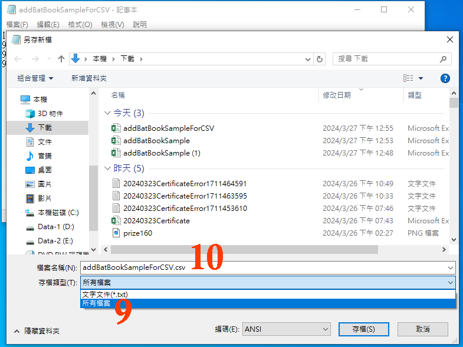463x347 pixels.
Task: Open the recent locations chevron
Action: point(49,59)
